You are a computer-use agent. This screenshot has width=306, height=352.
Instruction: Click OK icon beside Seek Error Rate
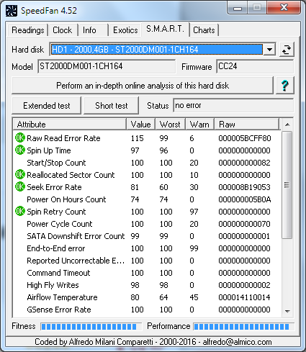pos(20,187)
